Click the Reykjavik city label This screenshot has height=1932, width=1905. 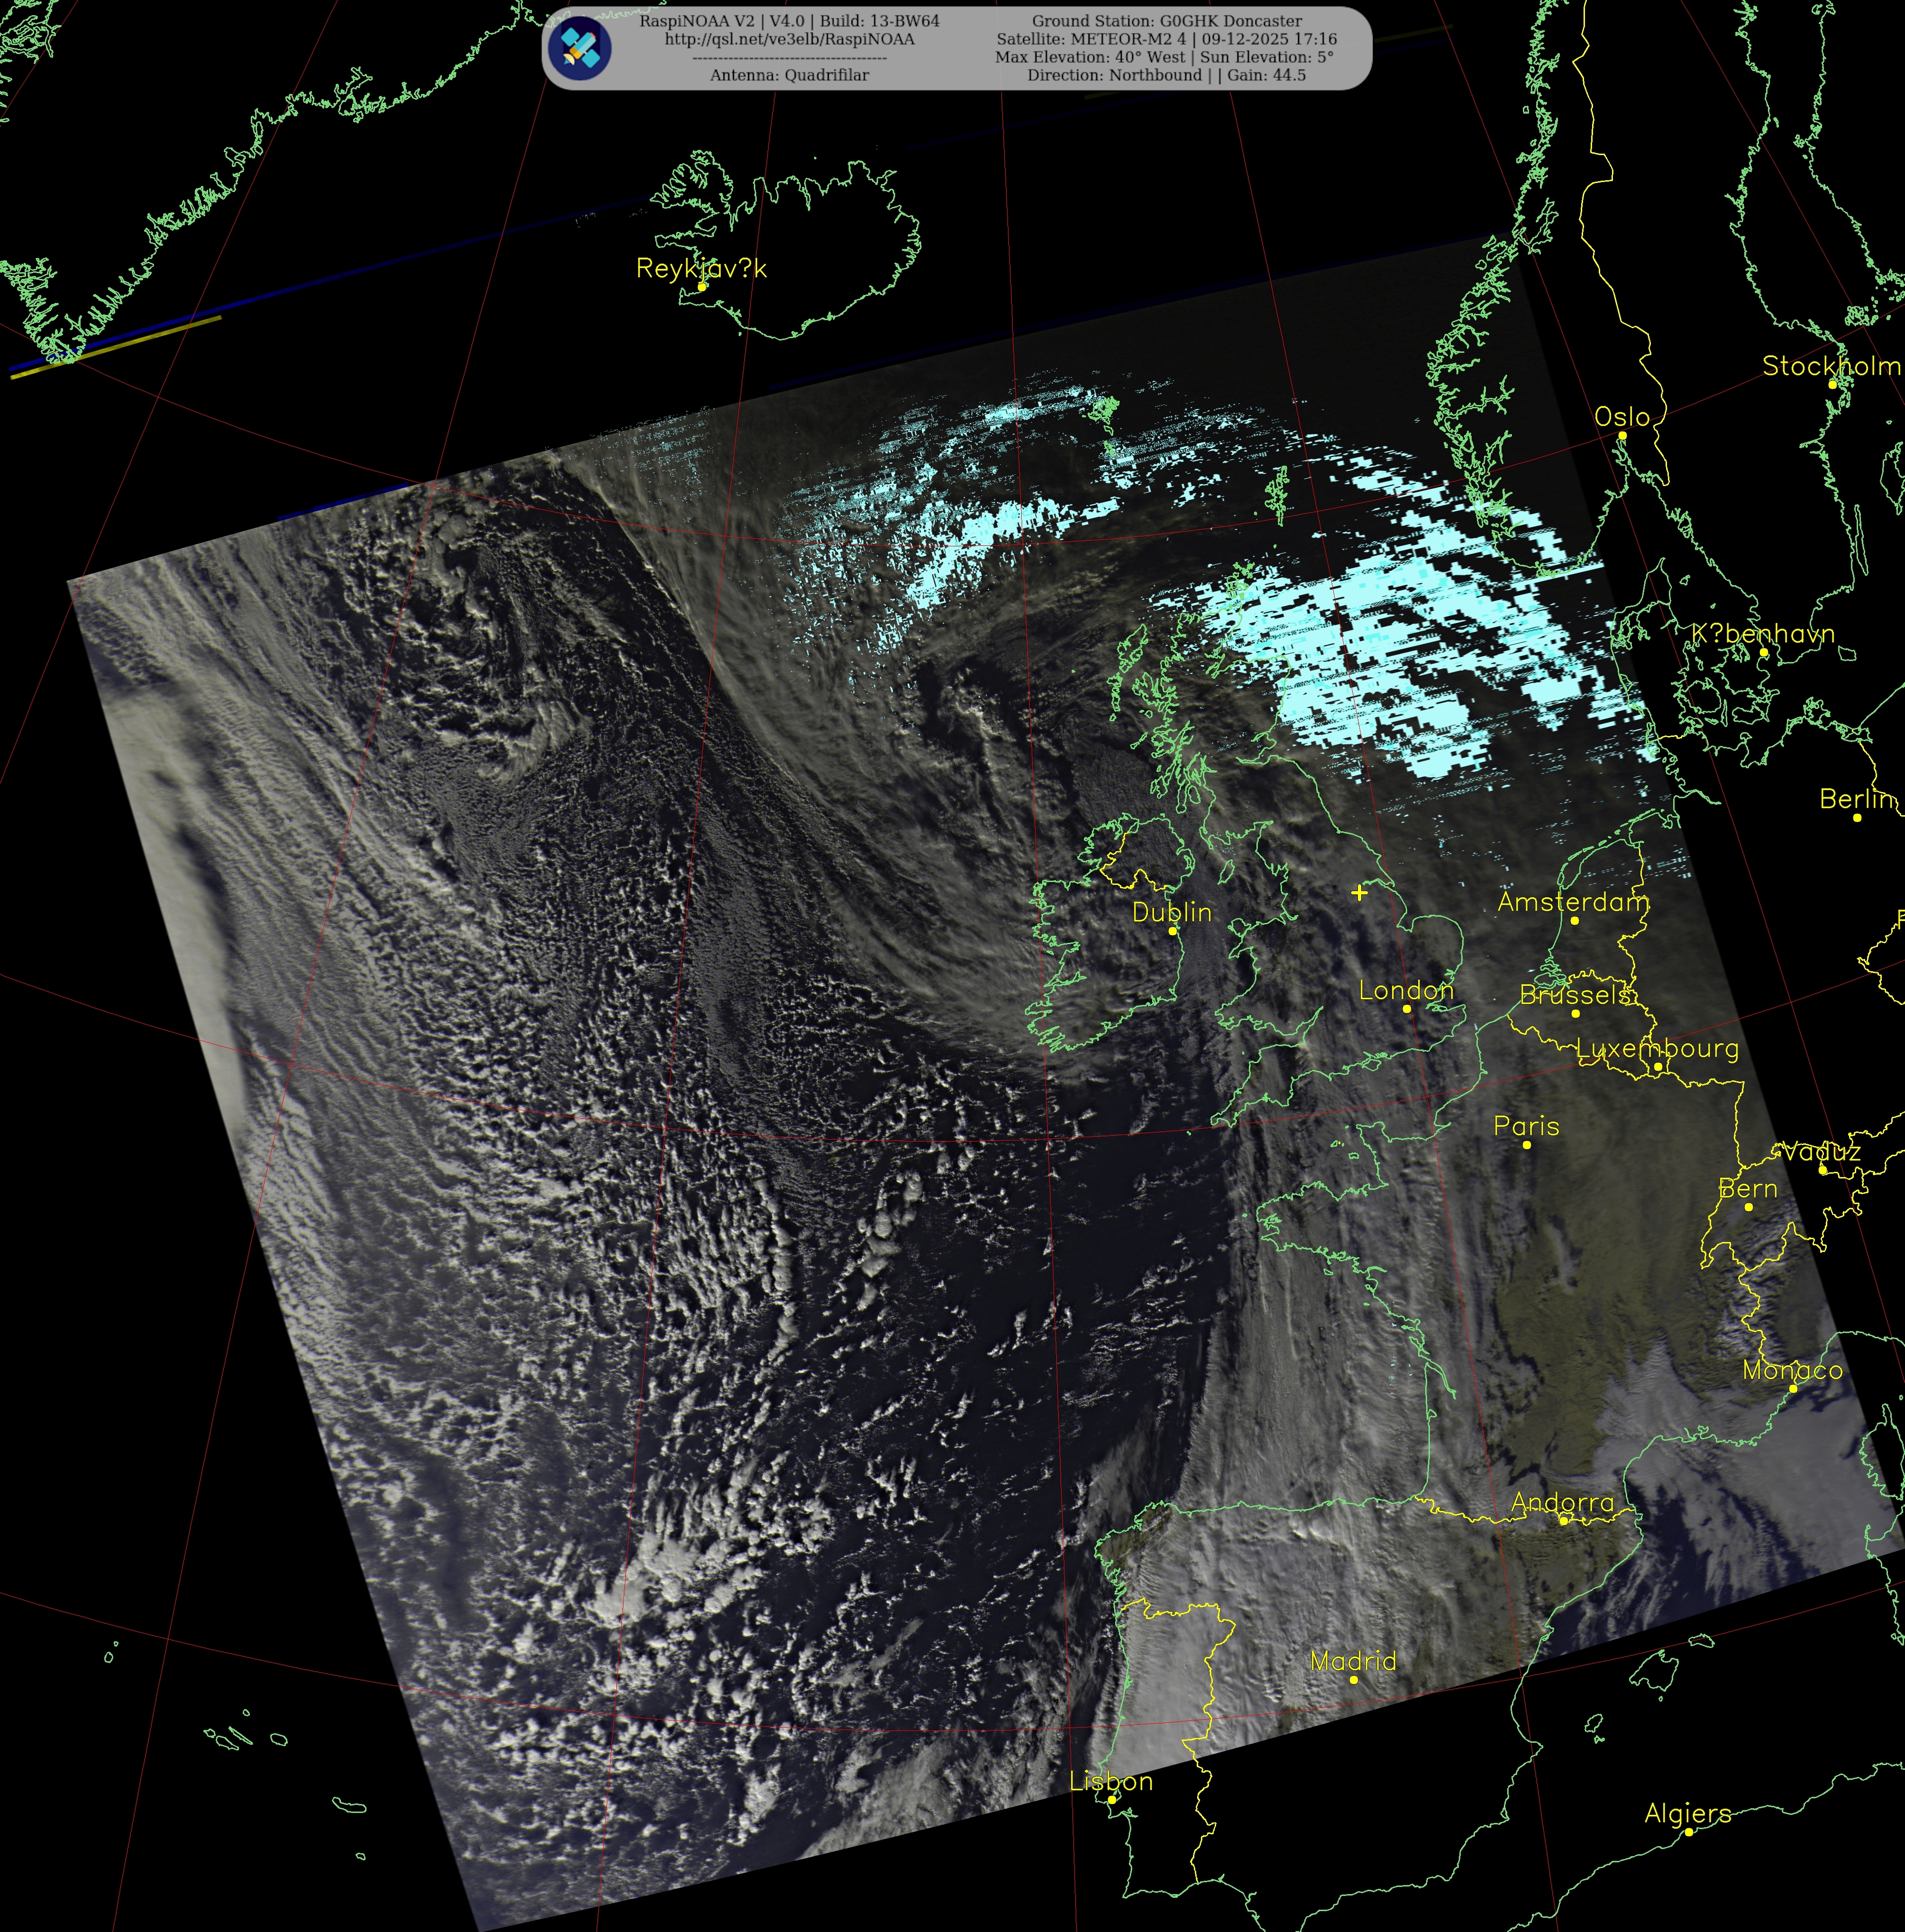pos(701,268)
